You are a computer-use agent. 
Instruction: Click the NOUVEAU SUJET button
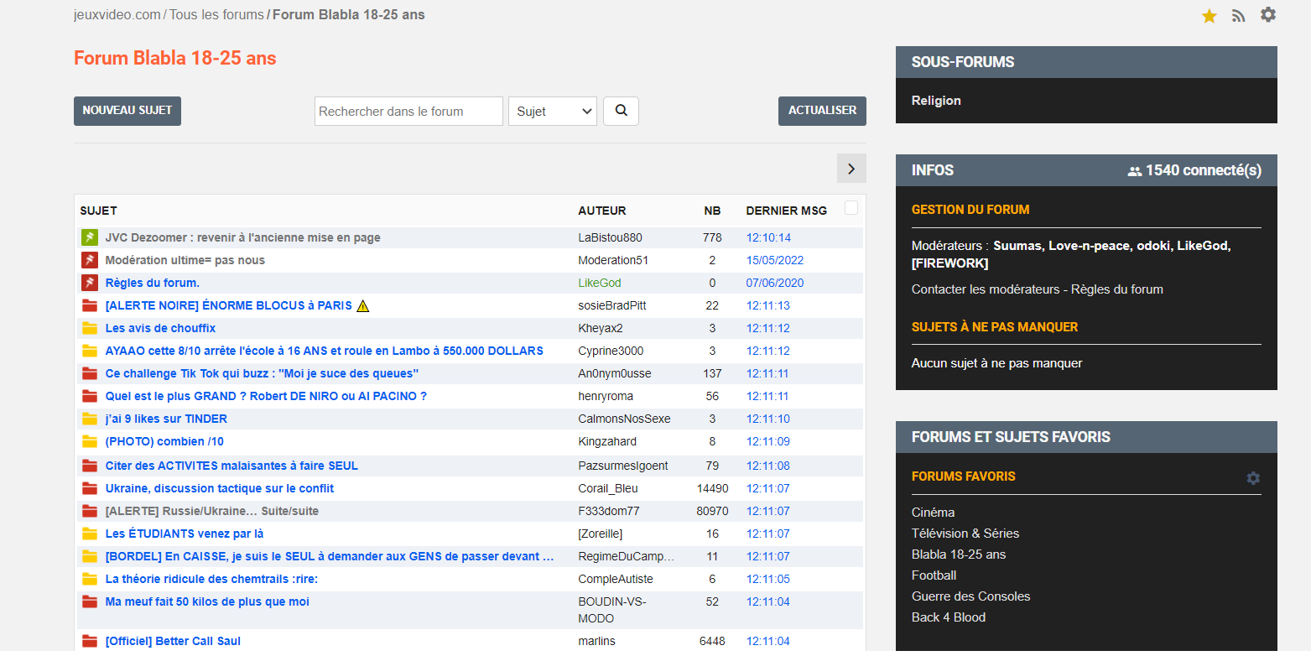coord(127,111)
